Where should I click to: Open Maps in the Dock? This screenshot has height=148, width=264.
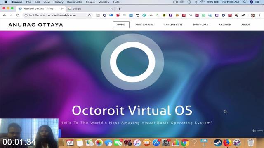tap(90, 143)
